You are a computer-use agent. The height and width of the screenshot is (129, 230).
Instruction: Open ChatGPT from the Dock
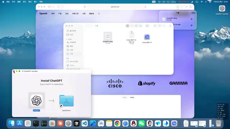coord(68,123)
